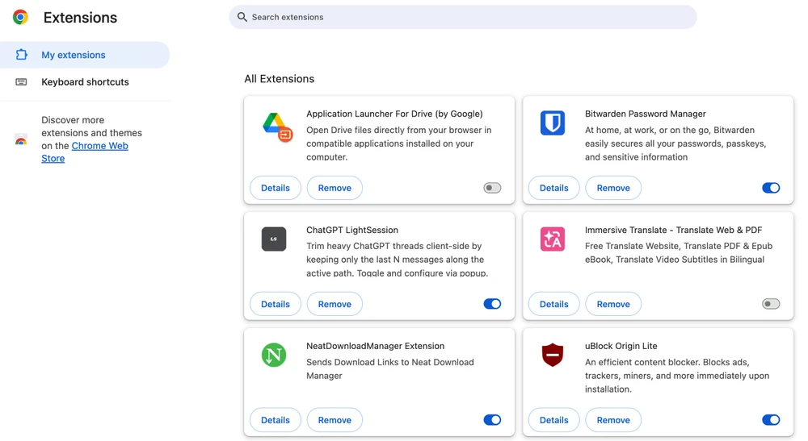Click the Immersive Translate pink icon
Viewport: 808px width, 441px height.
tap(552, 239)
